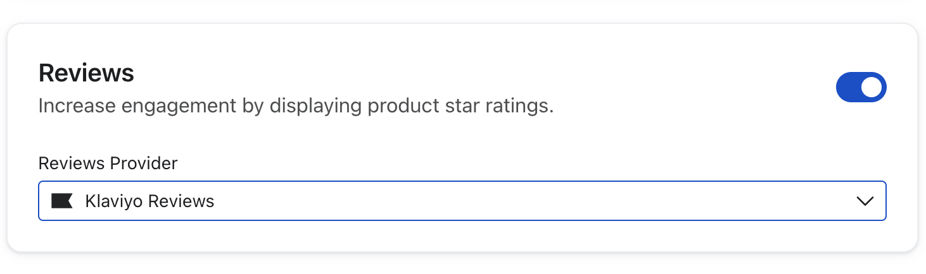The width and height of the screenshot is (926, 274).
Task: Disable product star ratings display
Action: 861,87
